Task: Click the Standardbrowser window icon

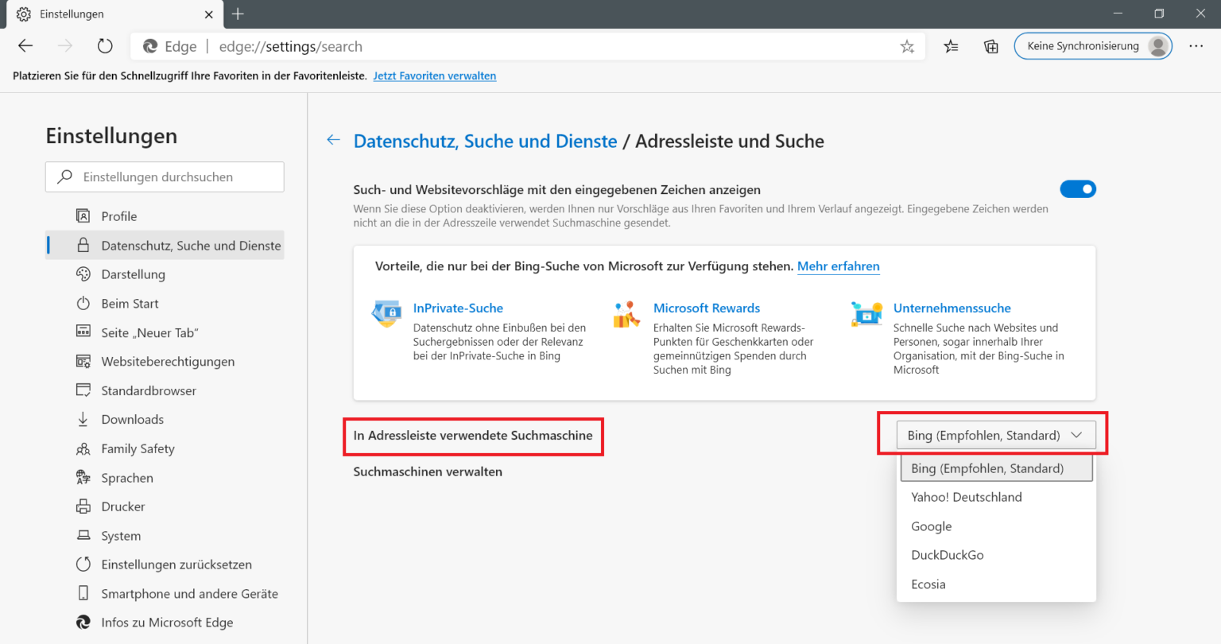Action: pos(83,390)
